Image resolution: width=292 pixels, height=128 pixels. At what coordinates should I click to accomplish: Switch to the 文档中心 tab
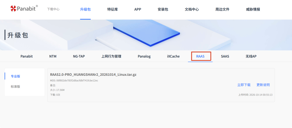[192, 9]
